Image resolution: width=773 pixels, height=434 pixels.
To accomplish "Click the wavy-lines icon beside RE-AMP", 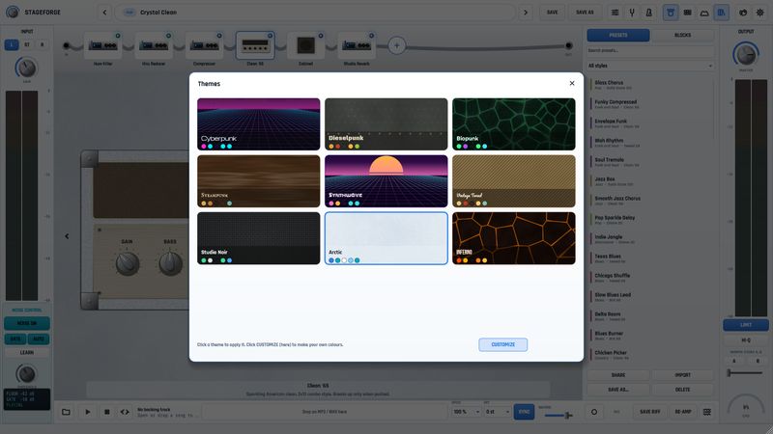I will [707, 412].
